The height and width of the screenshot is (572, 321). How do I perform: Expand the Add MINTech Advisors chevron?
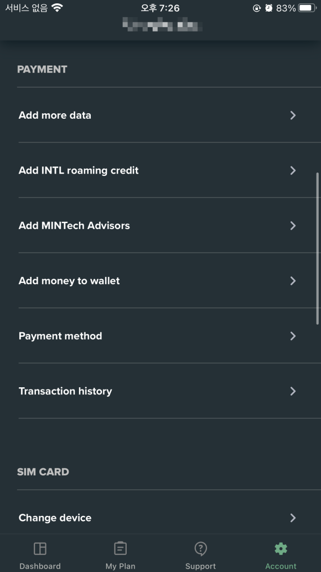(293, 225)
